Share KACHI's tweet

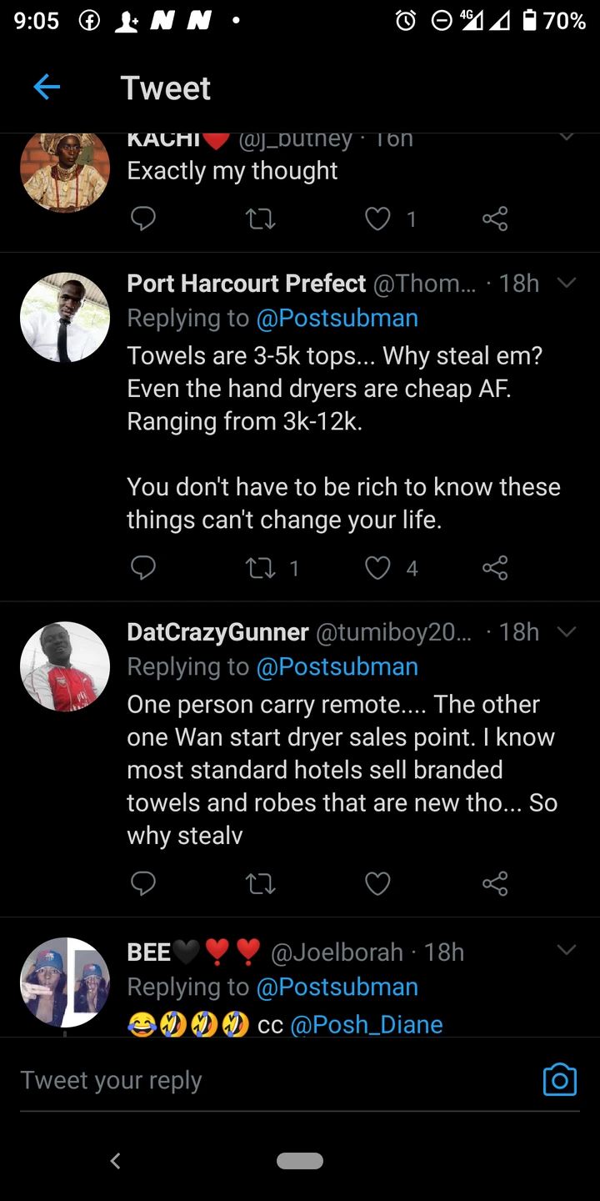495,219
